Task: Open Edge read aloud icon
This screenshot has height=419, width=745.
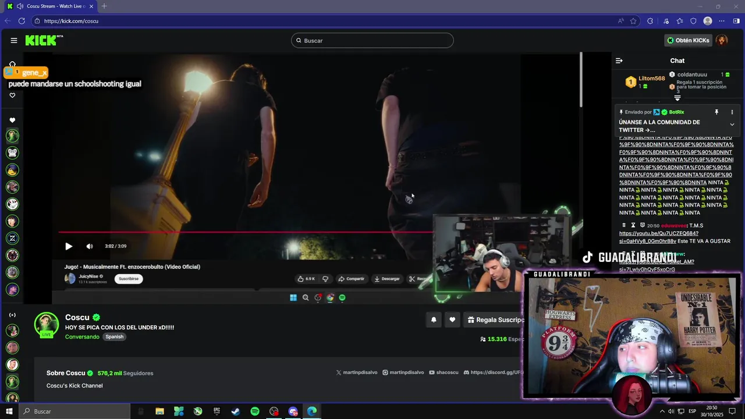Action: point(621,21)
